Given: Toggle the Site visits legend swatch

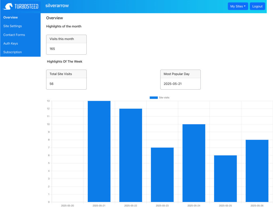Looking at the screenshot, I should pyautogui.click(x=154, y=98).
